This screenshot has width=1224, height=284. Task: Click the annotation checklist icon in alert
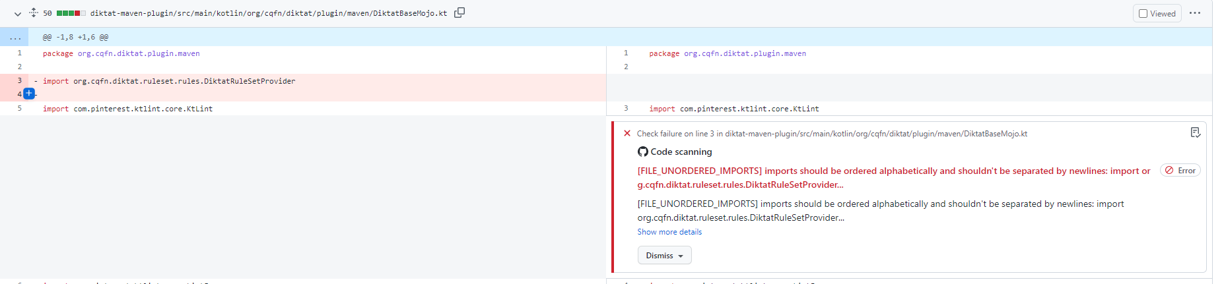(x=1195, y=132)
